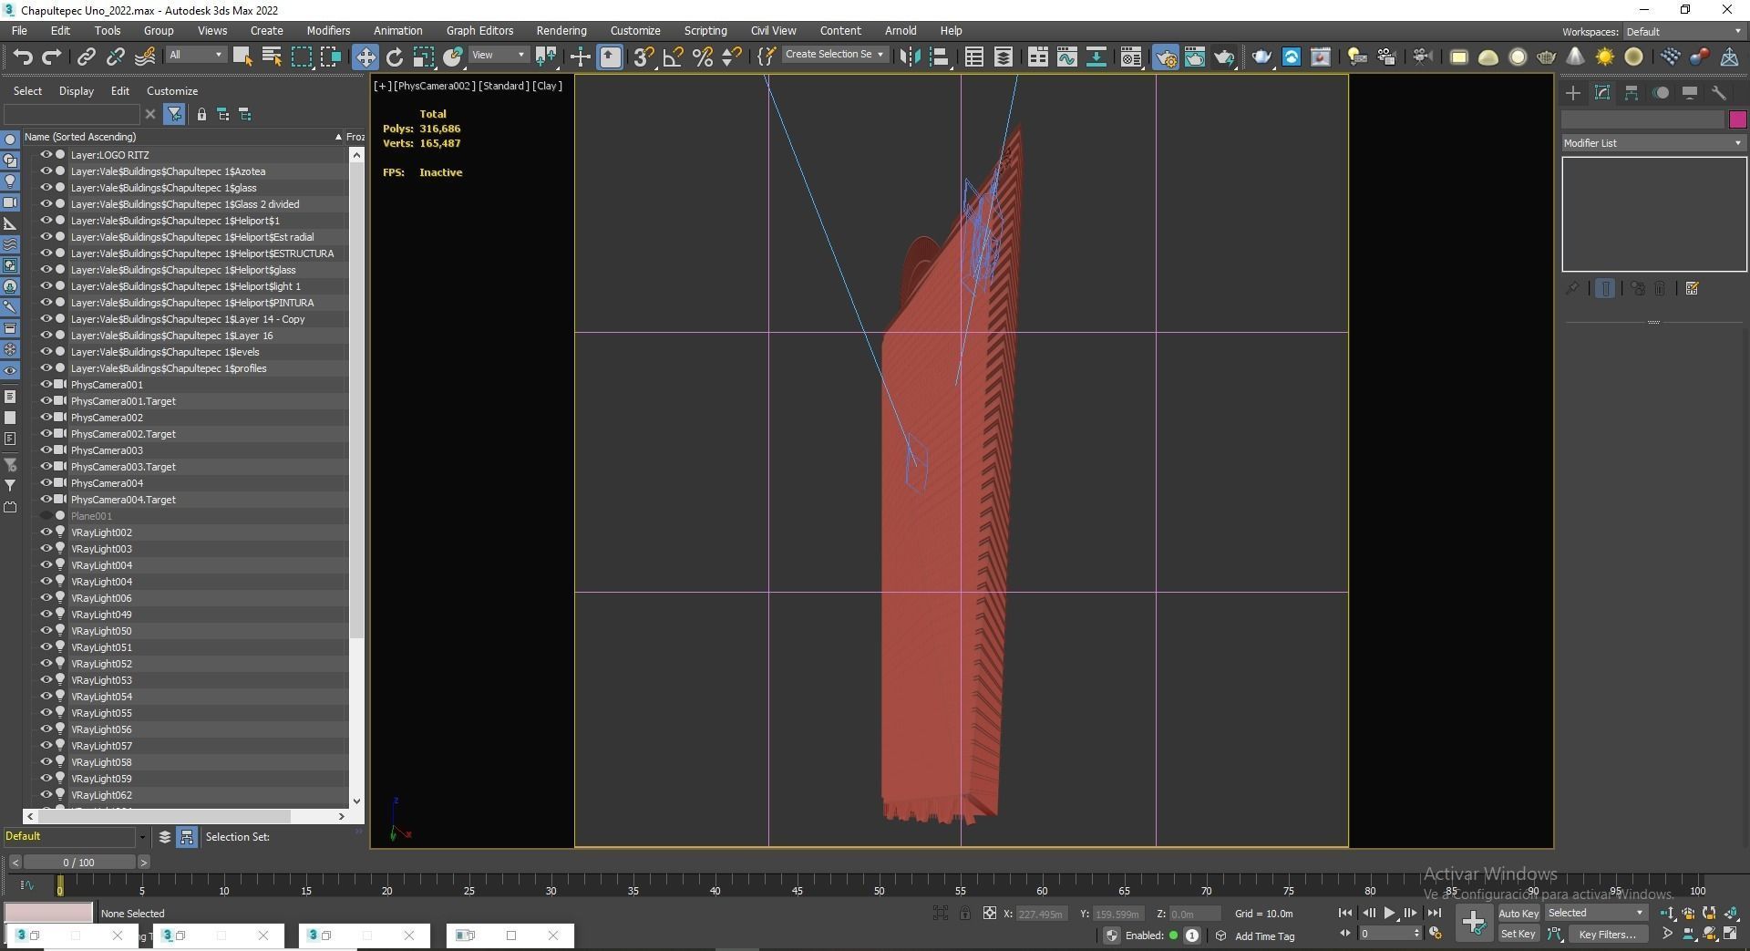Image resolution: width=1750 pixels, height=951 pixels.
Task: Activate the Select and Move tool
Action: 365,57
